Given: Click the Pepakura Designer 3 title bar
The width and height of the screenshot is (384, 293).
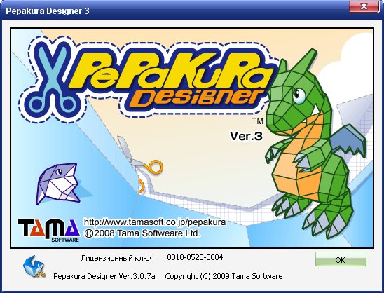Looking at the screenshot, I should [x=172, y=11].
